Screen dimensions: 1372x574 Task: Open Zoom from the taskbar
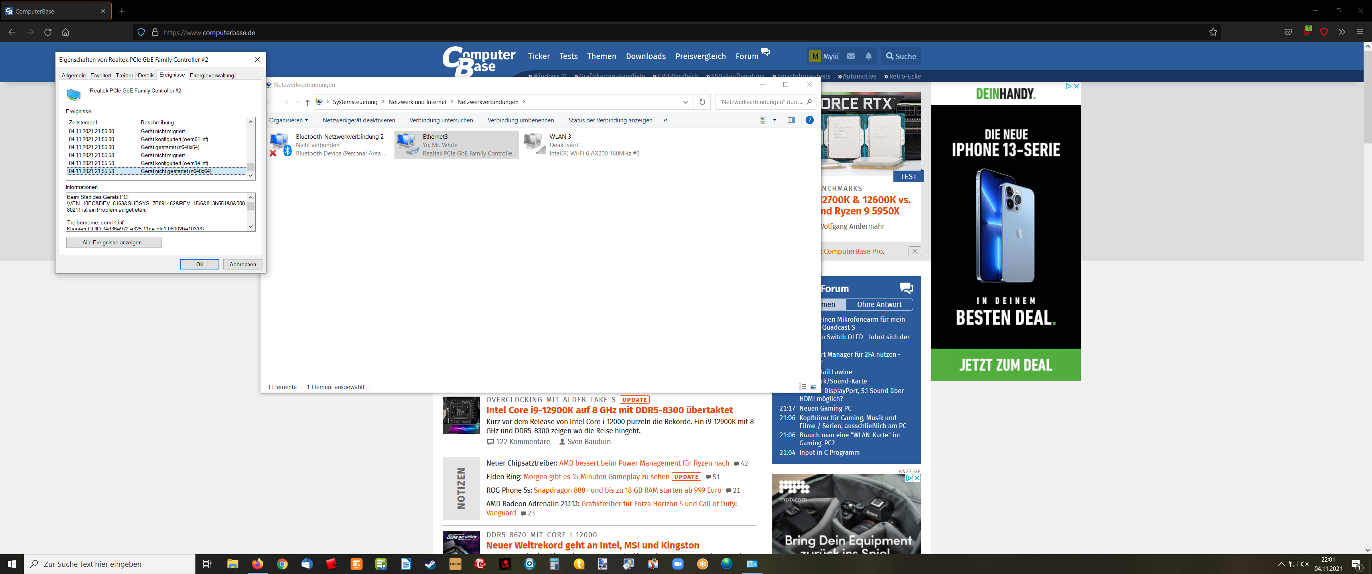pos(678,564)
